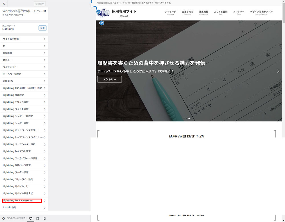
Task: Click the help question mark icon
Action: click(x=45, y=11)
